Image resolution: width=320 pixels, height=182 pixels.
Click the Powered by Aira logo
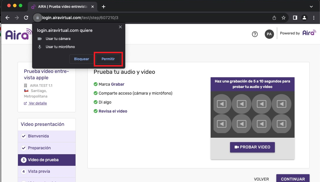(309, 33)
